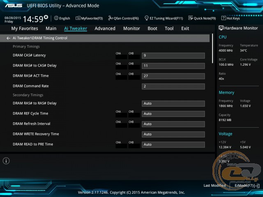
Task: Select the Ai Tweaker tab
Action: point(76,28)
